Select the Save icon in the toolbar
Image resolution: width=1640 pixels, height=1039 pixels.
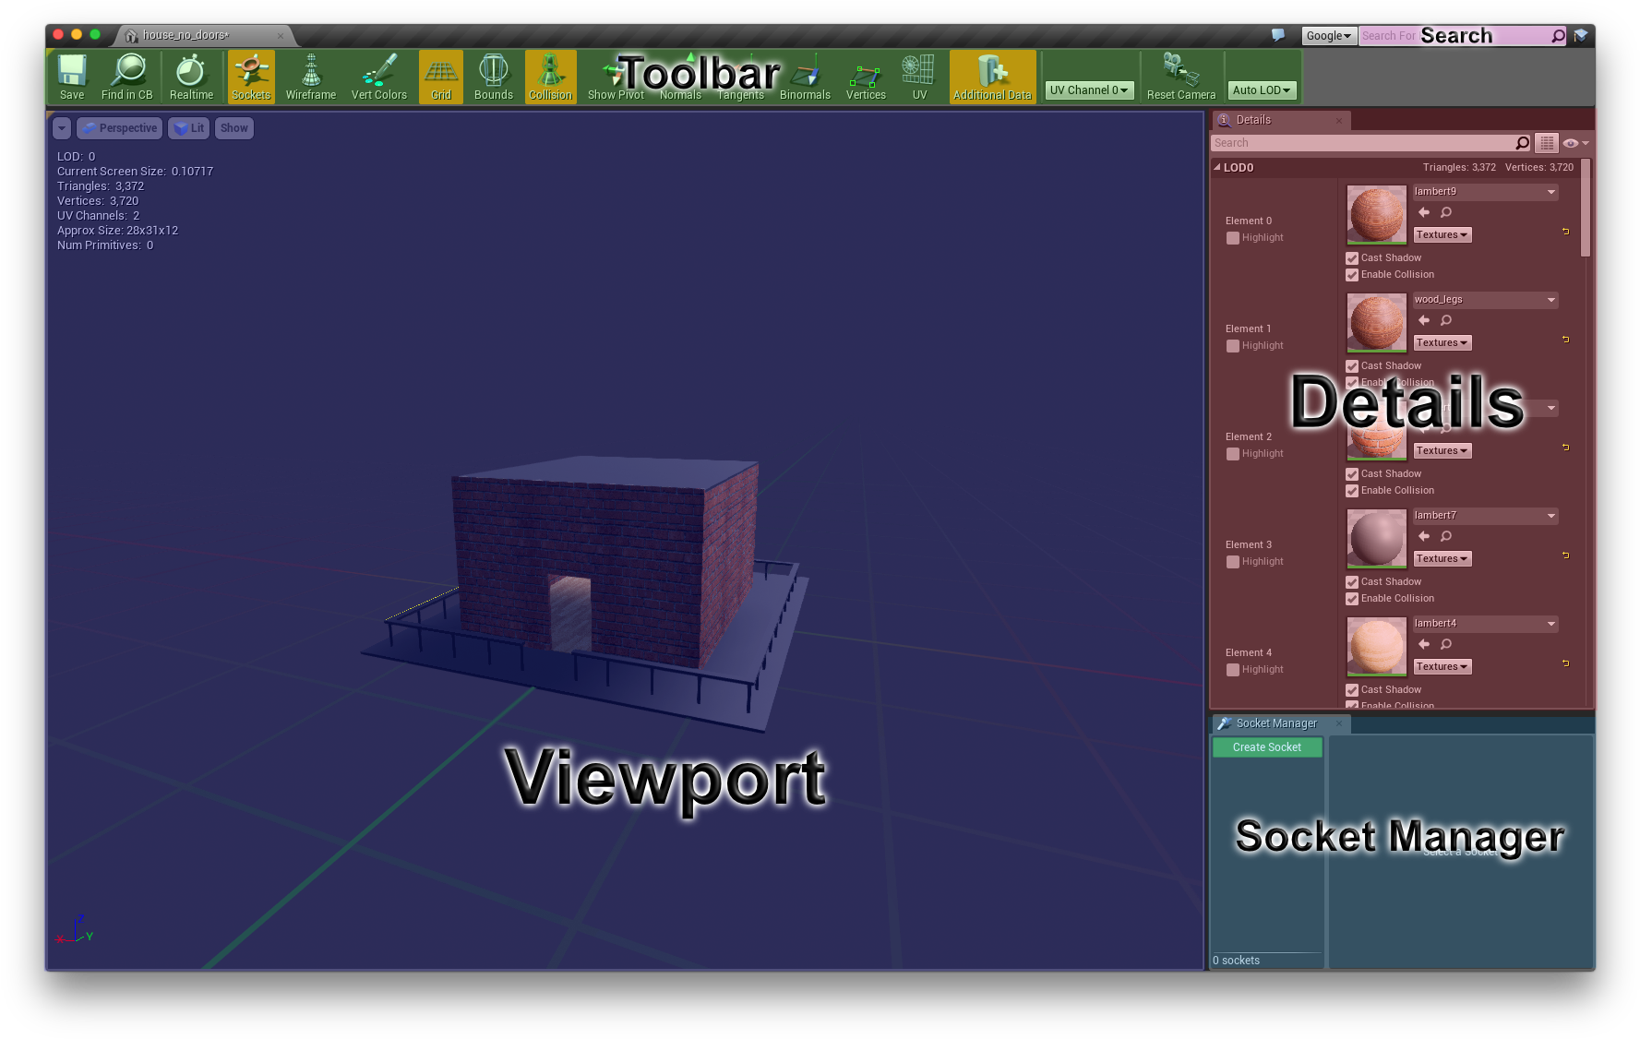tap(72, 77)
